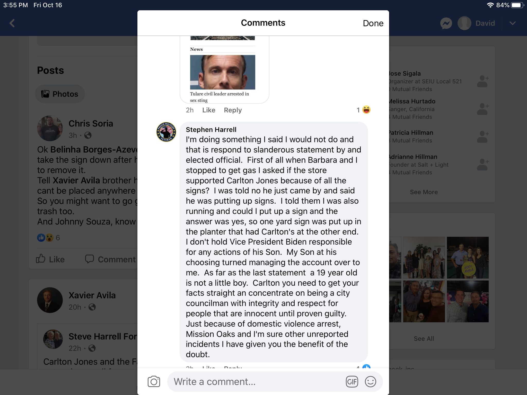Add Jose Sigala as friend icon
Image resolution: width=527 pixels, height=395 pixels.
tap(483, 81)
